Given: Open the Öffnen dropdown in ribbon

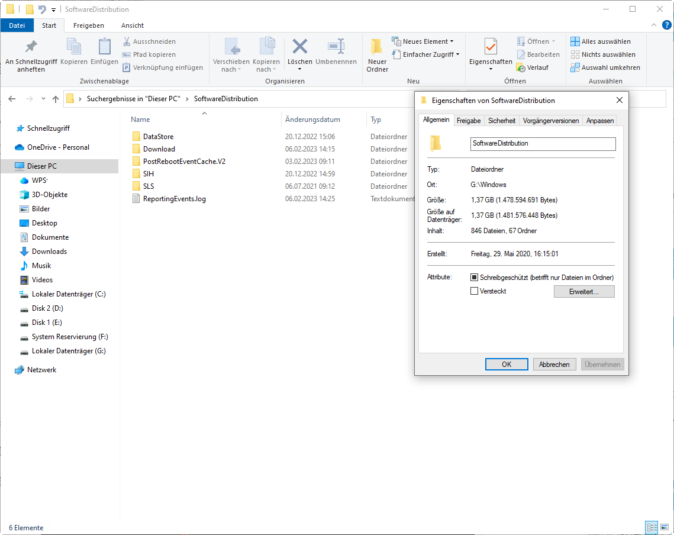Looking at the screenshot, I should (536, 41).
